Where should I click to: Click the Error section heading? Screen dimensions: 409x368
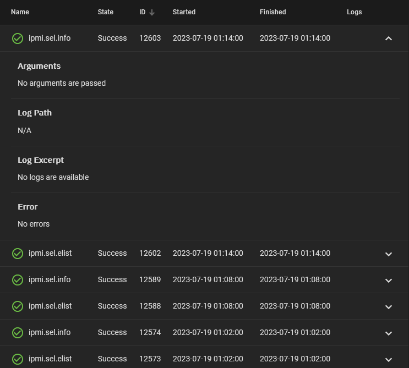pos(28,207)
